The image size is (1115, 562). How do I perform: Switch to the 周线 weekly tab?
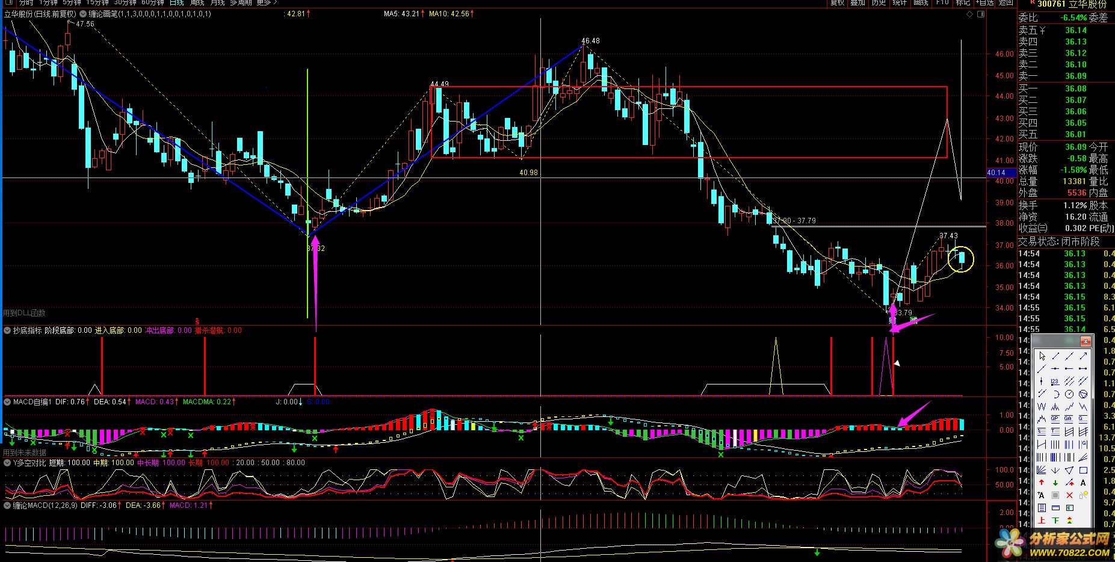197,2
